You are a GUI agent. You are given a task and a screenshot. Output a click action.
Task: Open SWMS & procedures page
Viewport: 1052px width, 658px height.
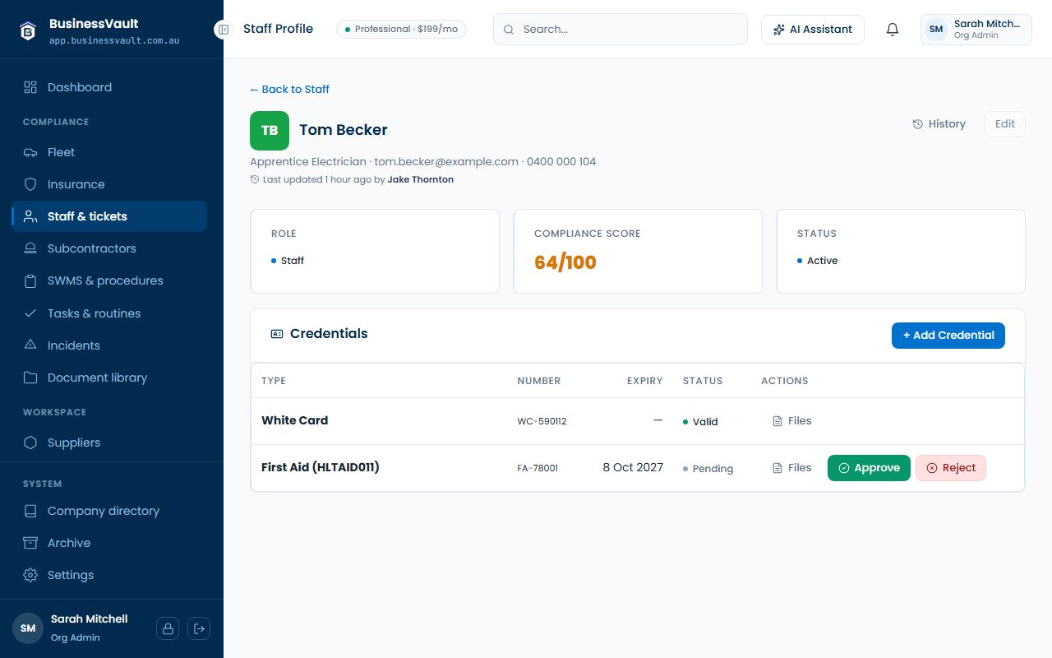[x=109, y=280]
